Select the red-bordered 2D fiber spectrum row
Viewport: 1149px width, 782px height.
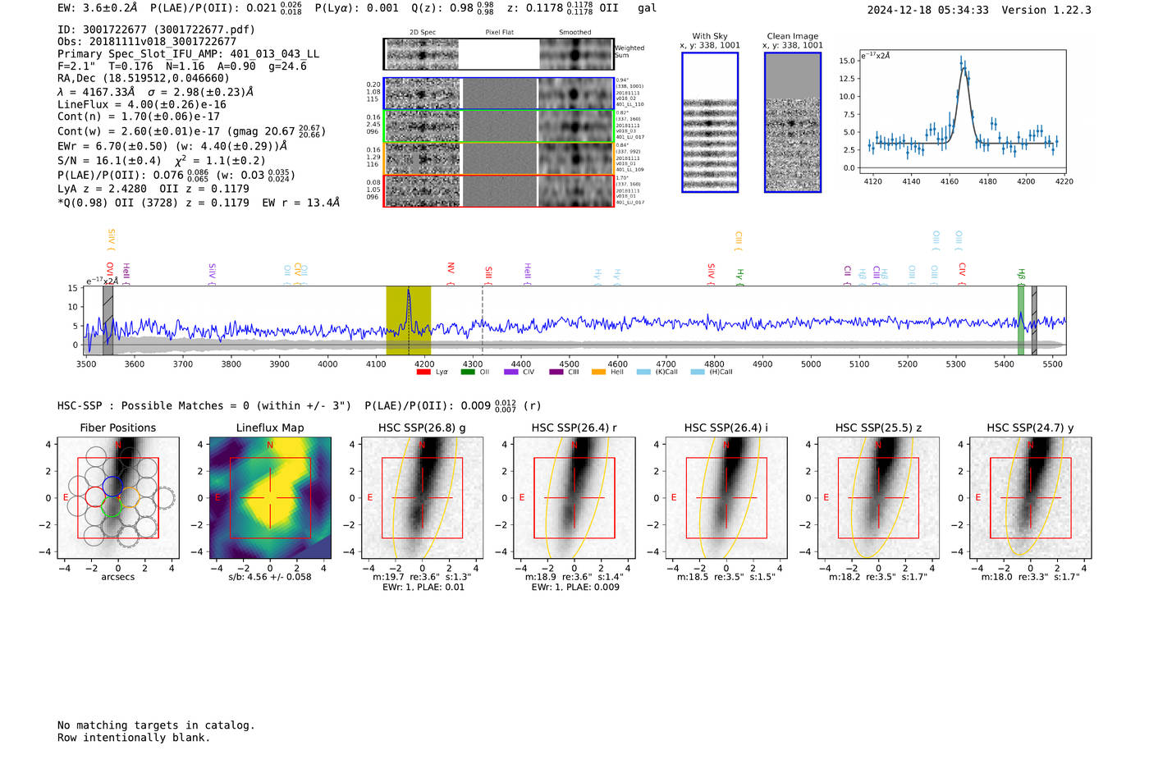(x=498, y=190)
